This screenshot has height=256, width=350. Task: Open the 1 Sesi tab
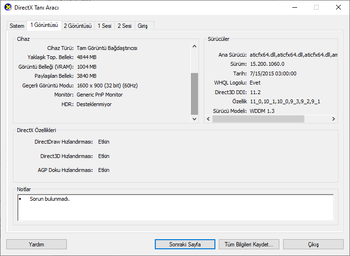point(104,26)
